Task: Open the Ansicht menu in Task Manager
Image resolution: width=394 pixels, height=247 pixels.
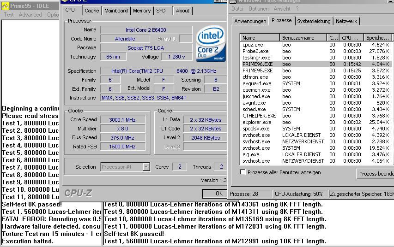Action: click(282, 9)
